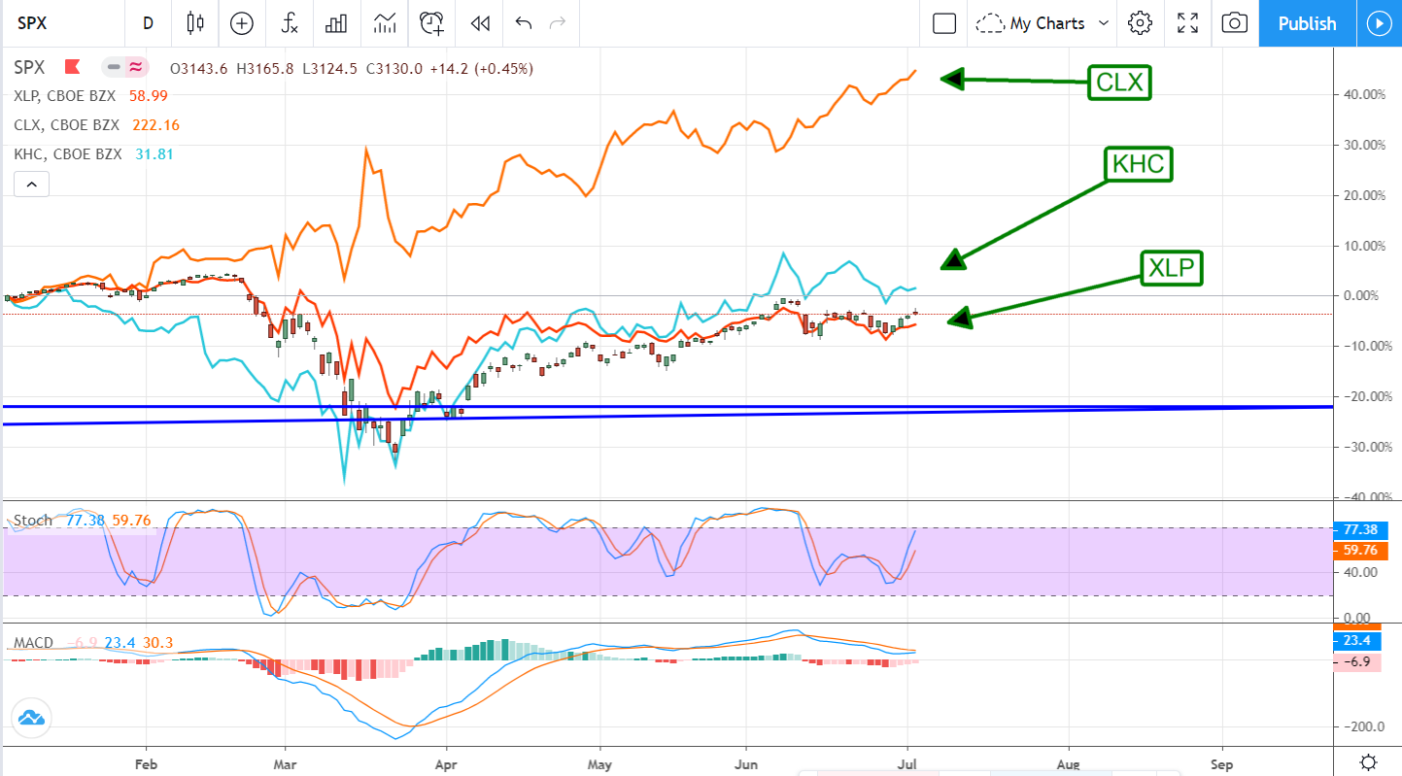1402x776 pixels.
Task: Toggle the pink wave indicator beside SPX
Action: [x=135, y=68]
